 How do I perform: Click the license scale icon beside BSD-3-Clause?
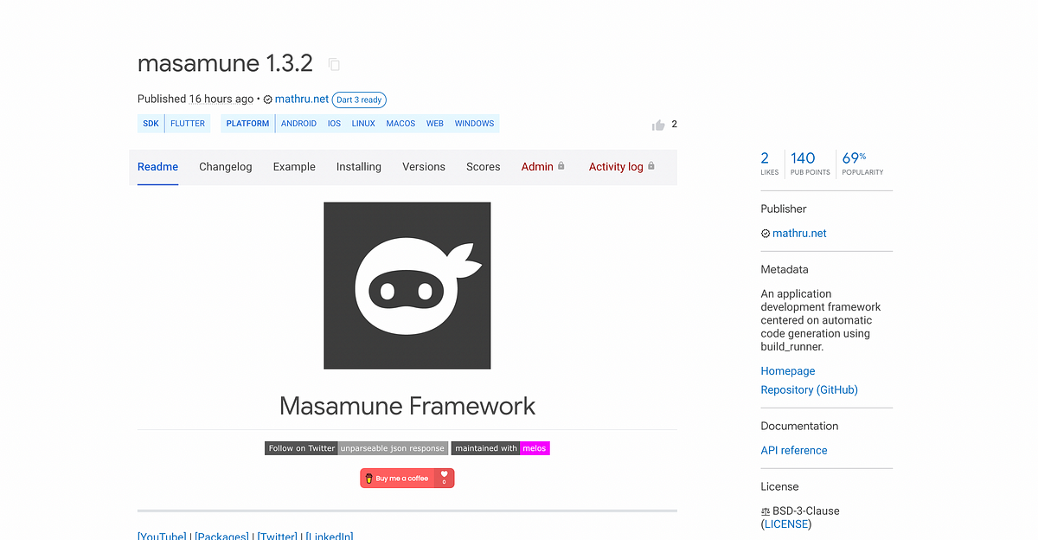pos(766,511)
